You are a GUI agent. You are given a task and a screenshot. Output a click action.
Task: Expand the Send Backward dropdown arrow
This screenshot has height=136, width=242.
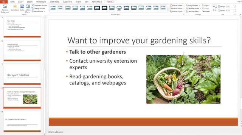coord(200,8)
